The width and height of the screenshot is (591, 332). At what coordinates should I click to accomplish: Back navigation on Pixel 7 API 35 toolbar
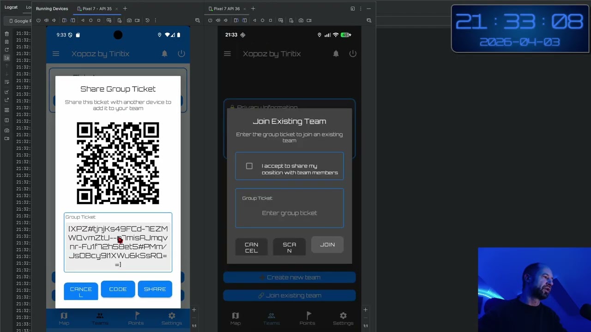coord(83,20)
